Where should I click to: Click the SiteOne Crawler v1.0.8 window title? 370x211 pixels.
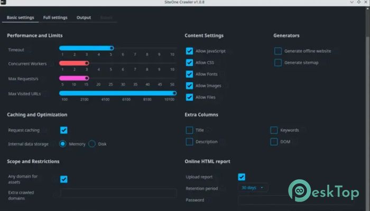click(184, 2)
